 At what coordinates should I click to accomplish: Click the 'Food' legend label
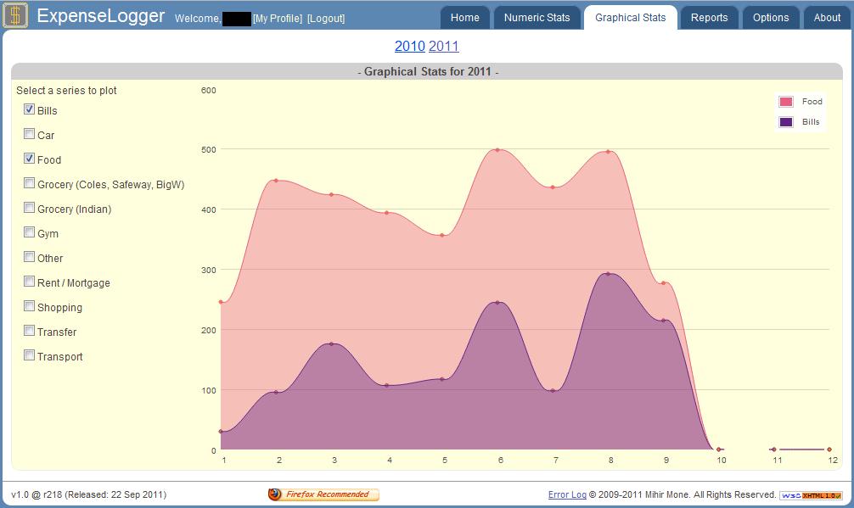tap(812, 102)
